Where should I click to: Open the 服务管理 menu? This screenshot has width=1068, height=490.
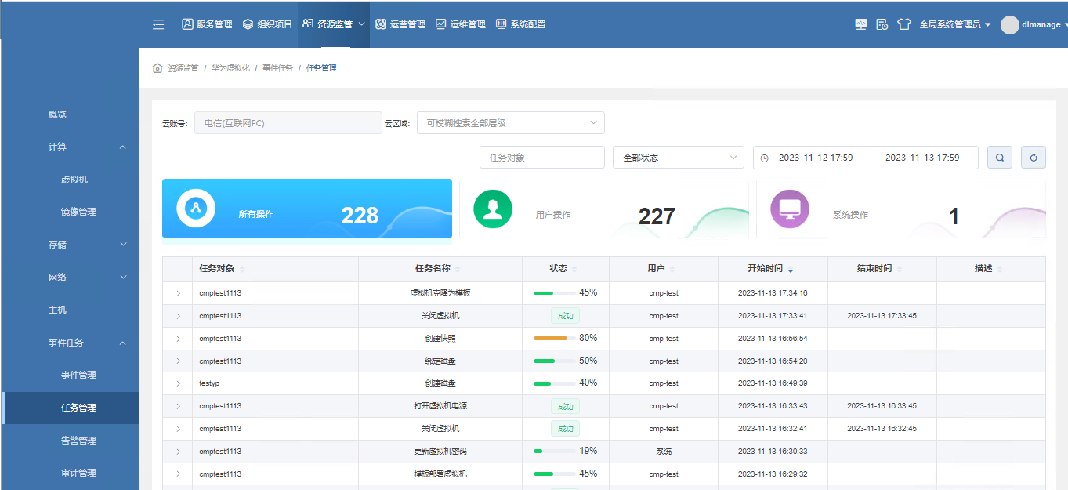(x=207, y=24)
